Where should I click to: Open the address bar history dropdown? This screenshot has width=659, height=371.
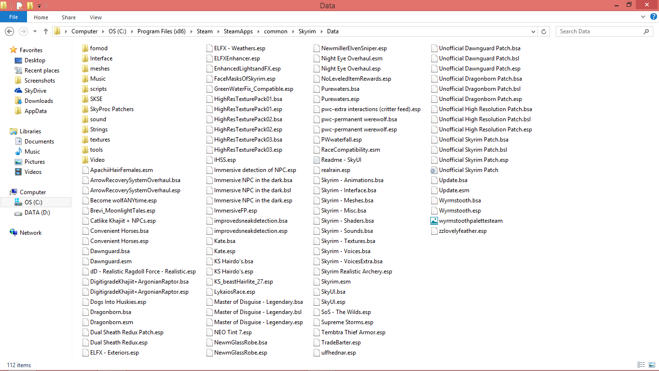[533, 31]
